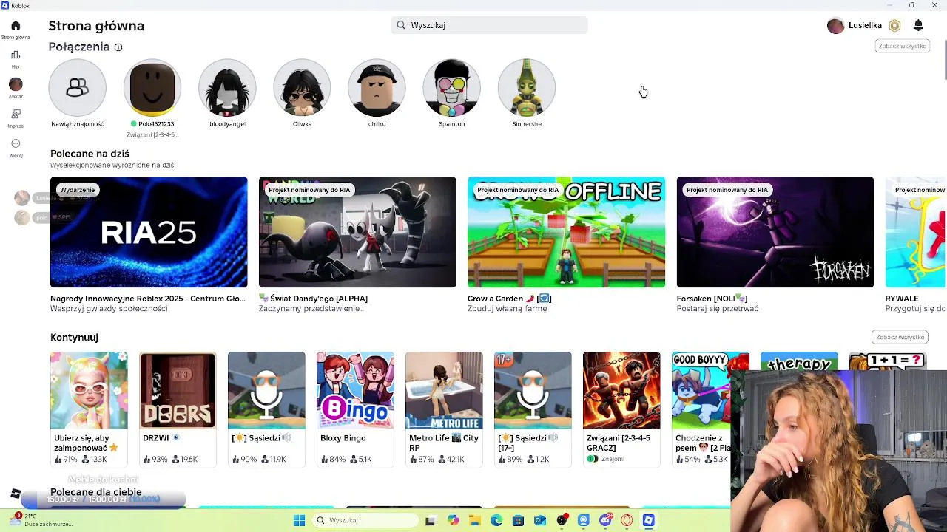Viewport: 947px width, 532px height.
Task: Click the Grow a Garden title text
Action: (509, 299)
